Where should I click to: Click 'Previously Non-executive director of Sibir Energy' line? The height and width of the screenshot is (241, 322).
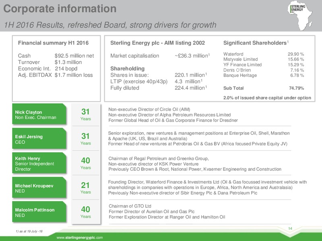coord(183,193)
